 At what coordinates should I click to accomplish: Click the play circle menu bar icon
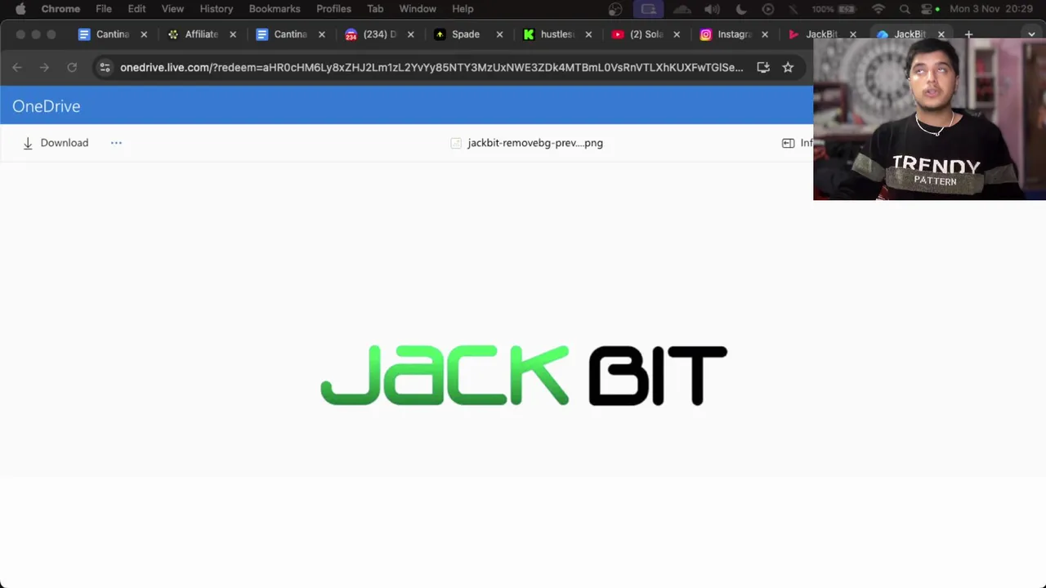[x=768, y=9]
